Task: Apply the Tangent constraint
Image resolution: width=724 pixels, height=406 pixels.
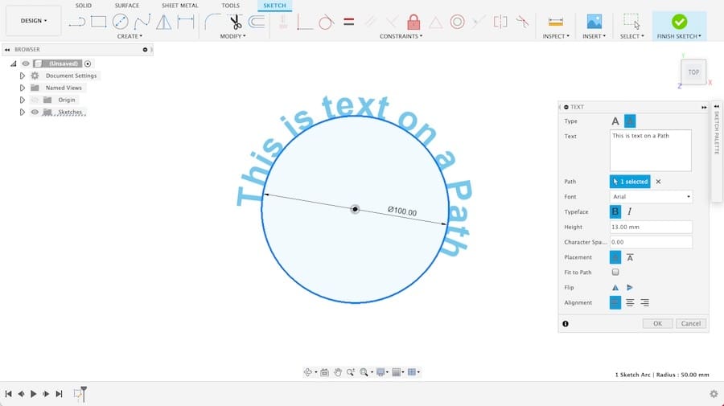Action: point(326,22)
